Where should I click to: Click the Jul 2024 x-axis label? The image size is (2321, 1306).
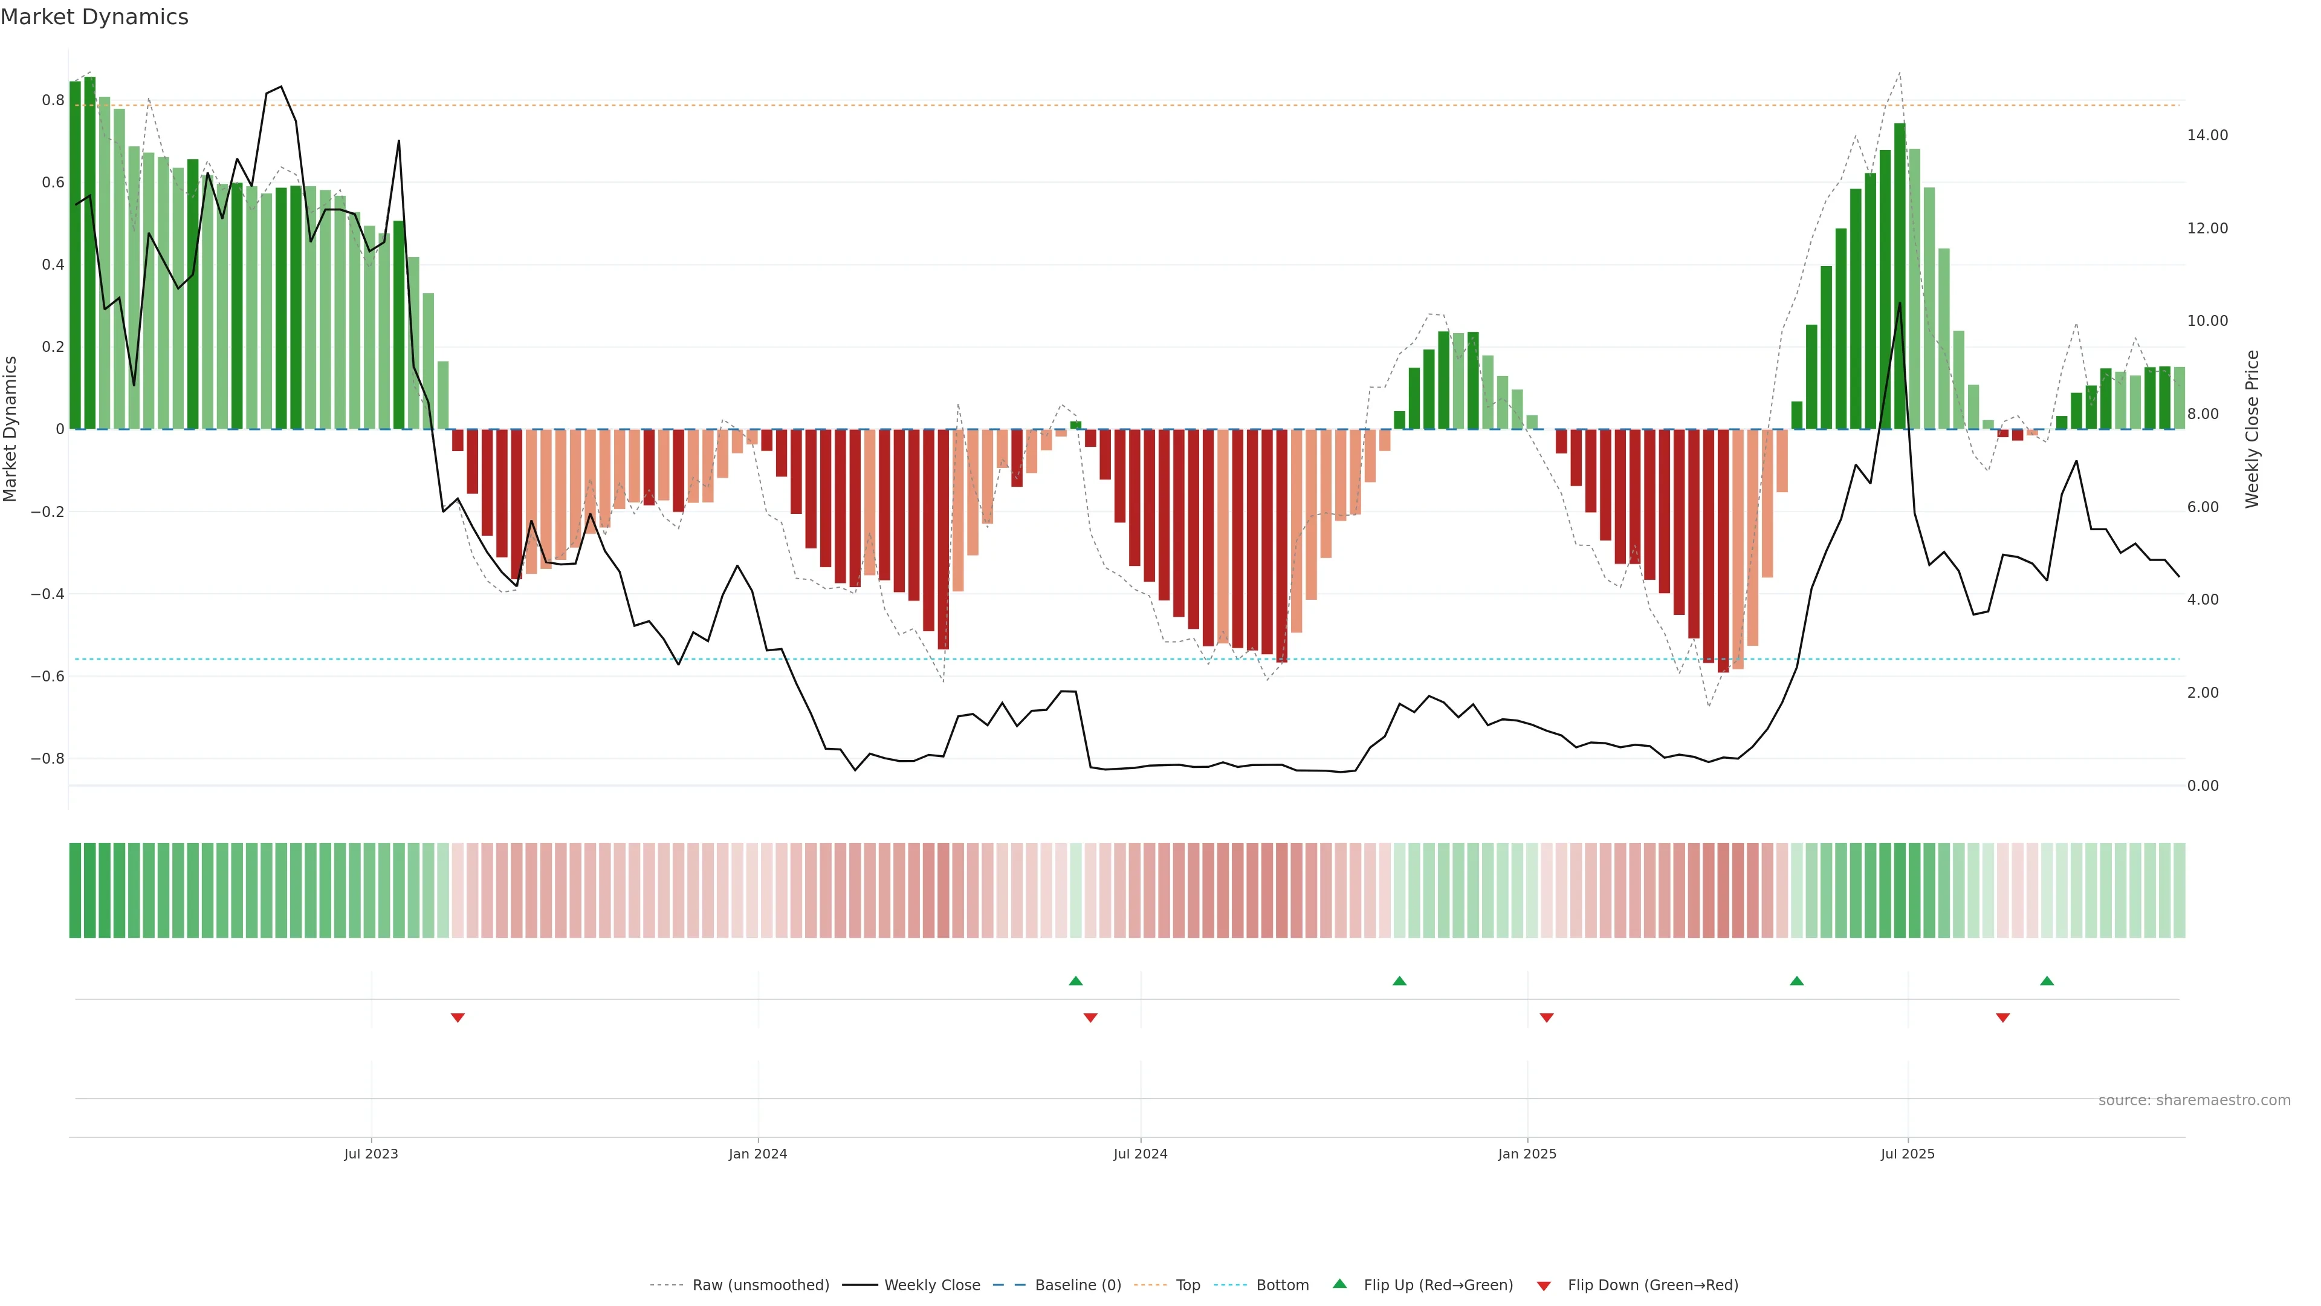tap(1140, 1154)
